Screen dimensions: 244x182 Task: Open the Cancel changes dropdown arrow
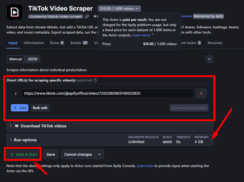coord(99,154)
